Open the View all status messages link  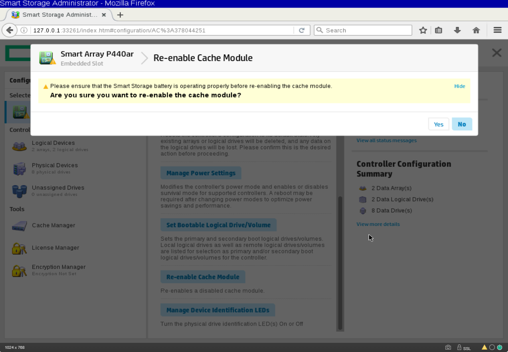click(x=386, y=140)
